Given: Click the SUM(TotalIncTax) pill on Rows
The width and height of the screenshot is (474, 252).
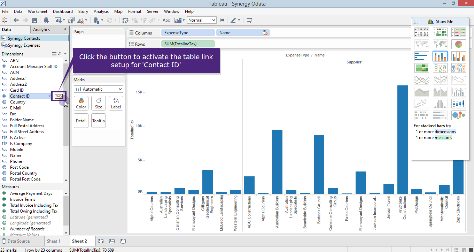Looking at the screenshot, I should 188,44.
